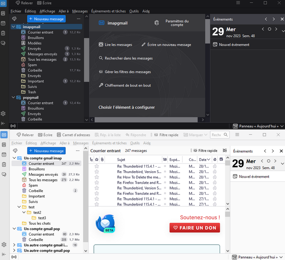This screenshot has height=260, width=285.
Task: Open settings gear in dark window sidebar
Action: click(x=3, y=113)
